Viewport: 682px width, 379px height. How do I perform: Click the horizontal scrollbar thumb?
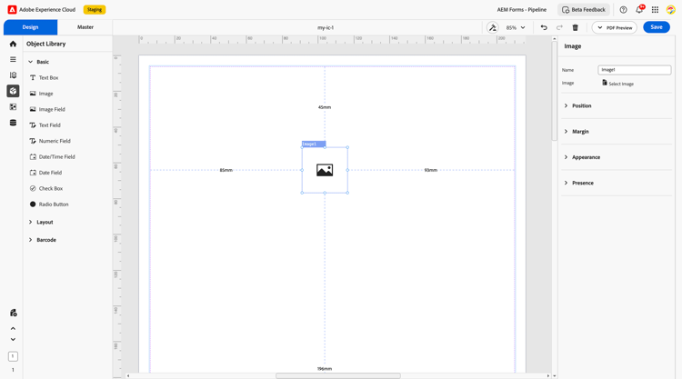(338, 375)
